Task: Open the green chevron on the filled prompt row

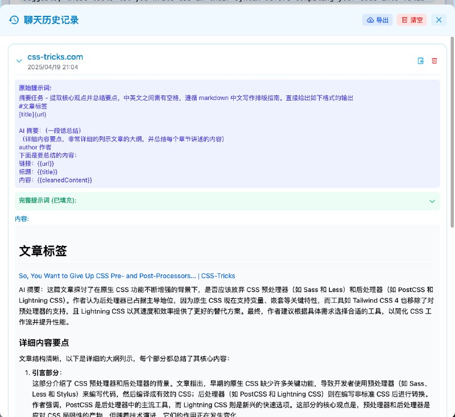Action: point(432,202)
